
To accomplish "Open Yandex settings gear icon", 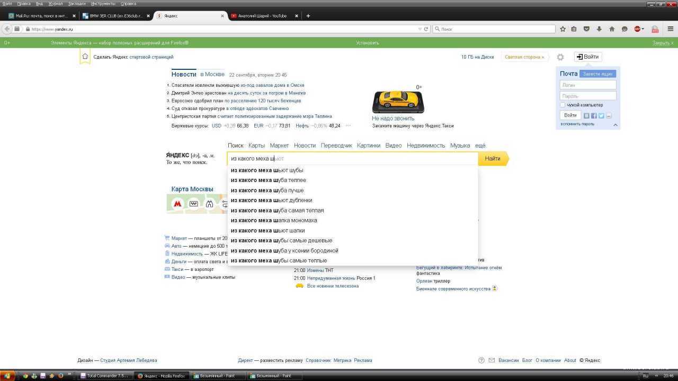I will point(560,57).
